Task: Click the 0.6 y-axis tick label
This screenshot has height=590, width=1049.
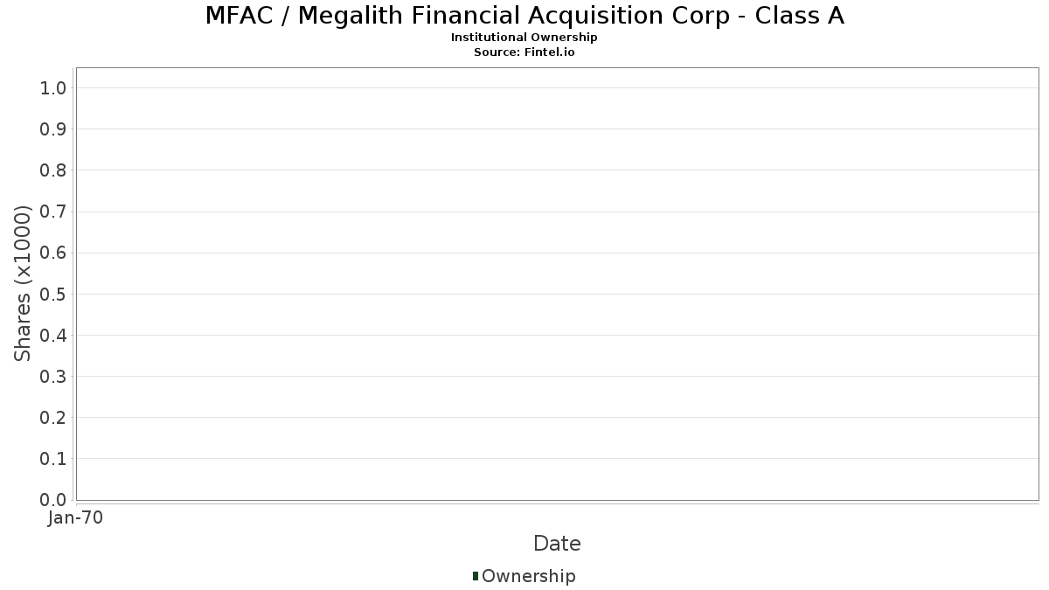Action: (x=53, y=253)
